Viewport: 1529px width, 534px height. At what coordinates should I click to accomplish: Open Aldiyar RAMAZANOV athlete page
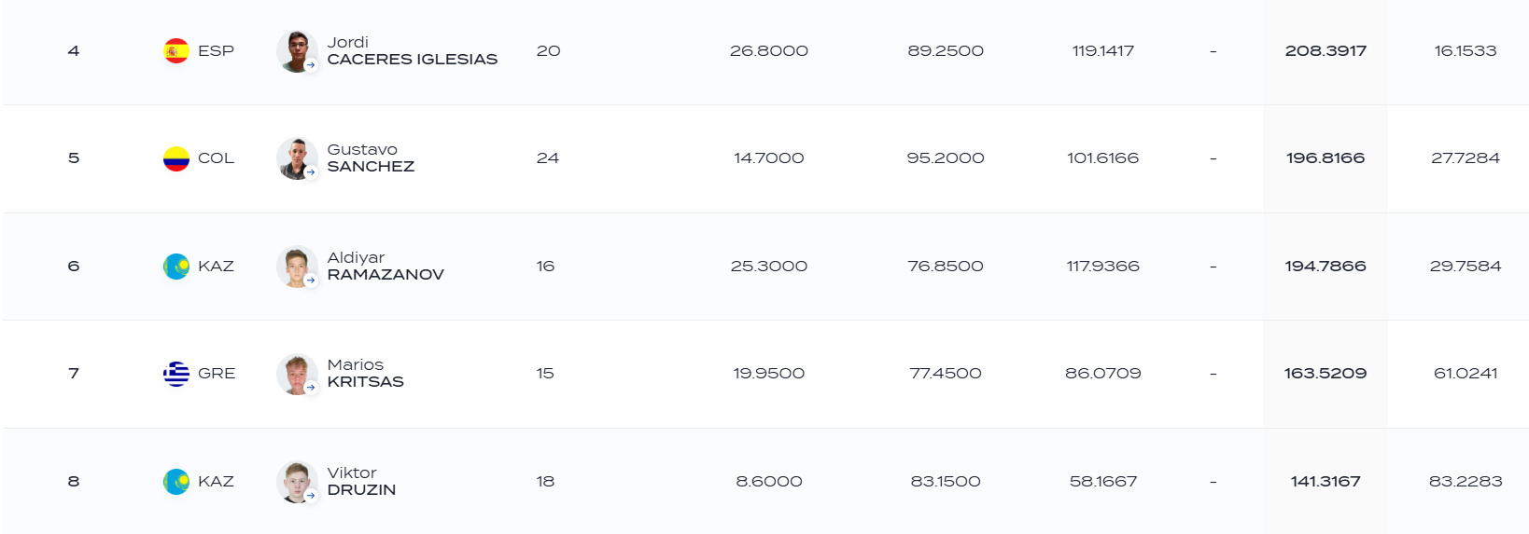click(x=386, y=266)
